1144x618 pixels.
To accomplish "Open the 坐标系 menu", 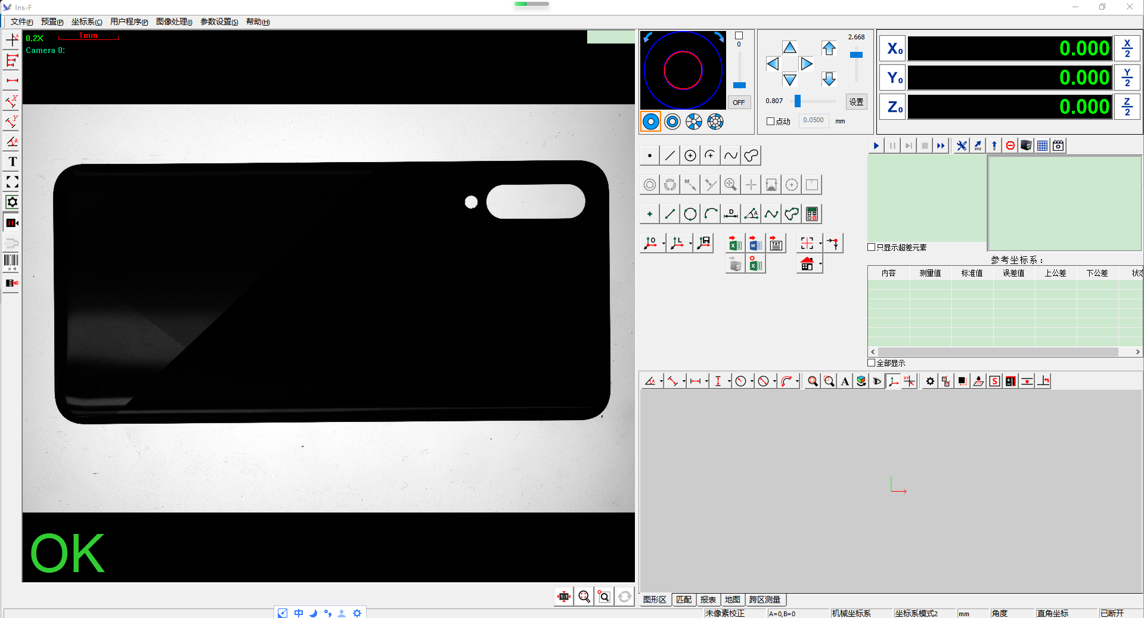I will coord(86,22).
